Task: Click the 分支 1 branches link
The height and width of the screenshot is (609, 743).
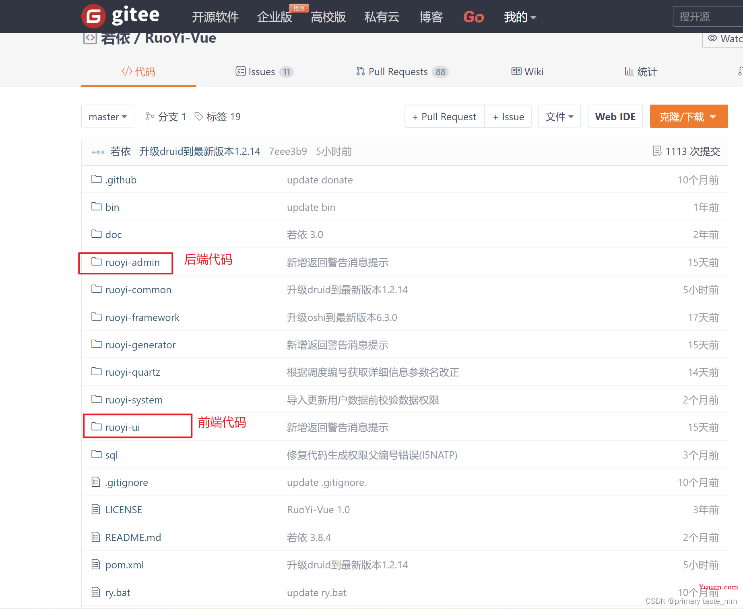Action: 166,117
